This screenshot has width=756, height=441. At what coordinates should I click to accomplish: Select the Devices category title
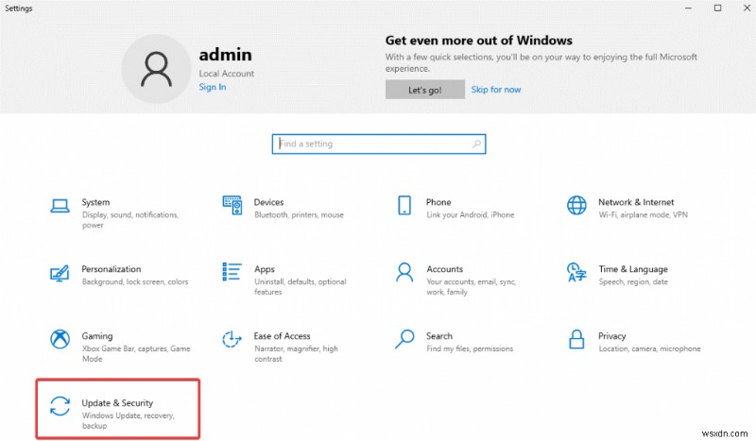click(x=268, y=202)
